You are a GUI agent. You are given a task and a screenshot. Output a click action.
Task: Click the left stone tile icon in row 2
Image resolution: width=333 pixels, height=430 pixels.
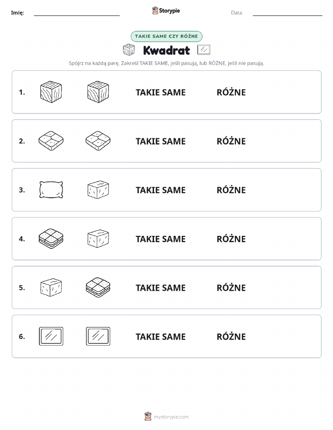[51, 141]
